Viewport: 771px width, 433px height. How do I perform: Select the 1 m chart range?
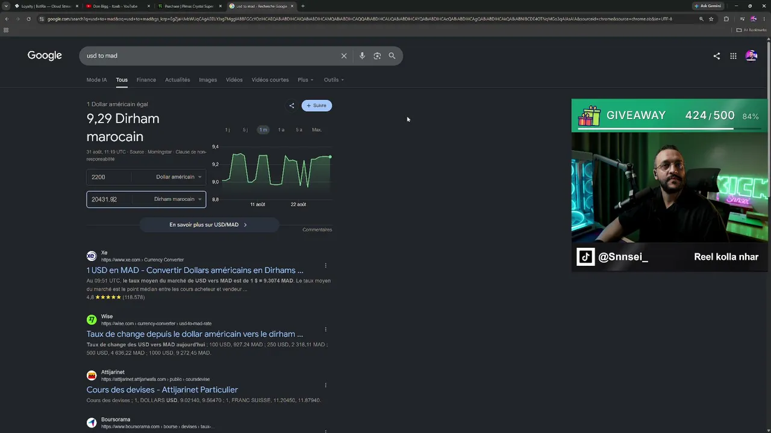[263, 130]
